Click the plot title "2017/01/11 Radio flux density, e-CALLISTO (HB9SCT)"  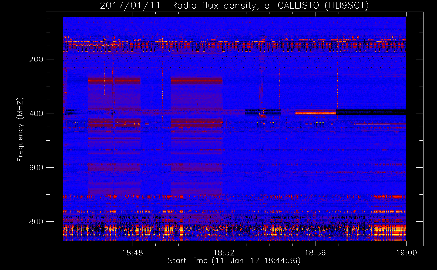tap(234, 5)
